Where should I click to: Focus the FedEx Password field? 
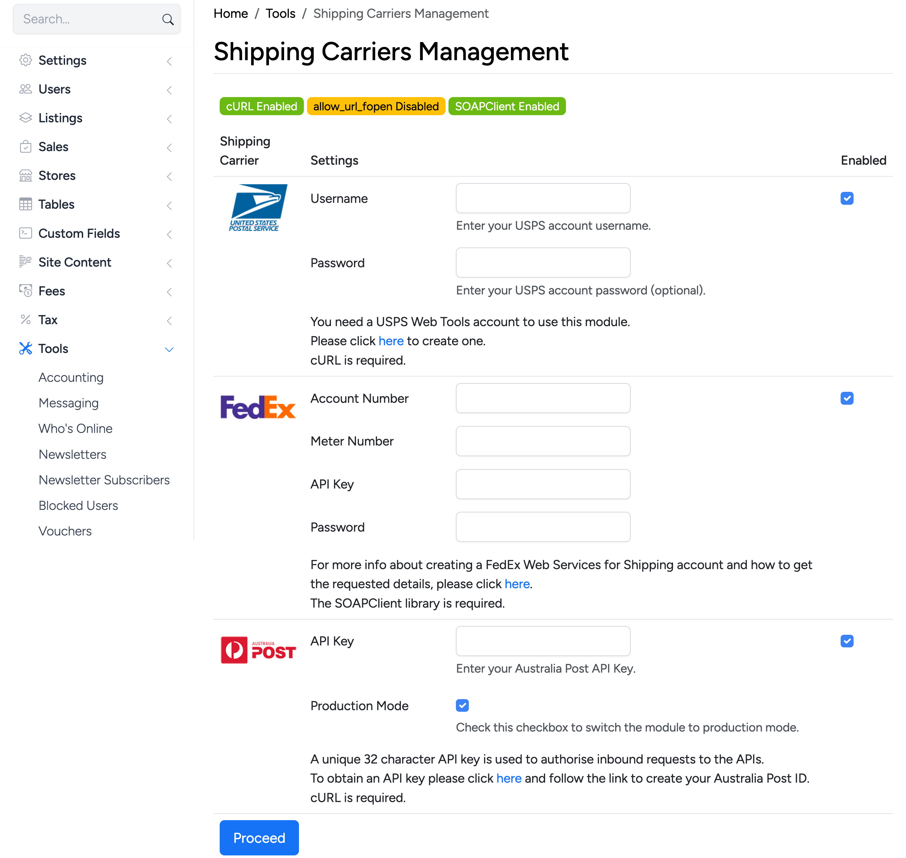(x=543, y=527)
